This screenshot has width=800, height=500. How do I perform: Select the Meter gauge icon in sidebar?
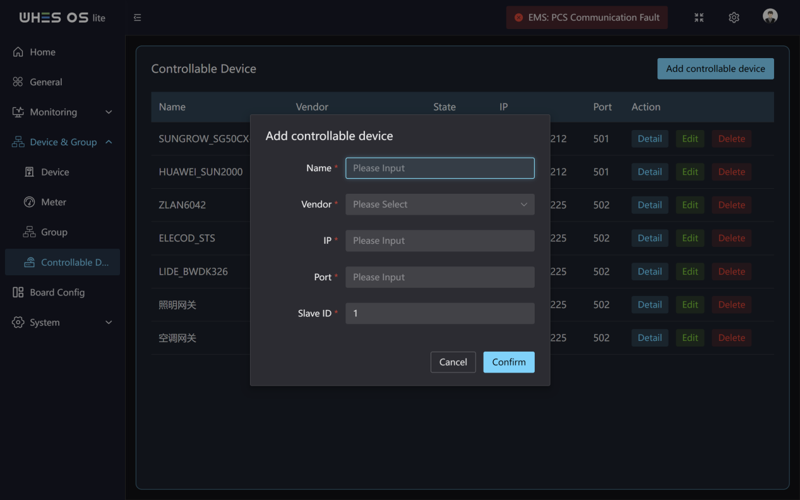(29, 202)
